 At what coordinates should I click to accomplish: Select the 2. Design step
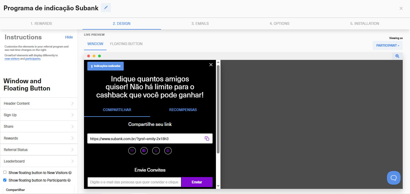click(122, 23)
